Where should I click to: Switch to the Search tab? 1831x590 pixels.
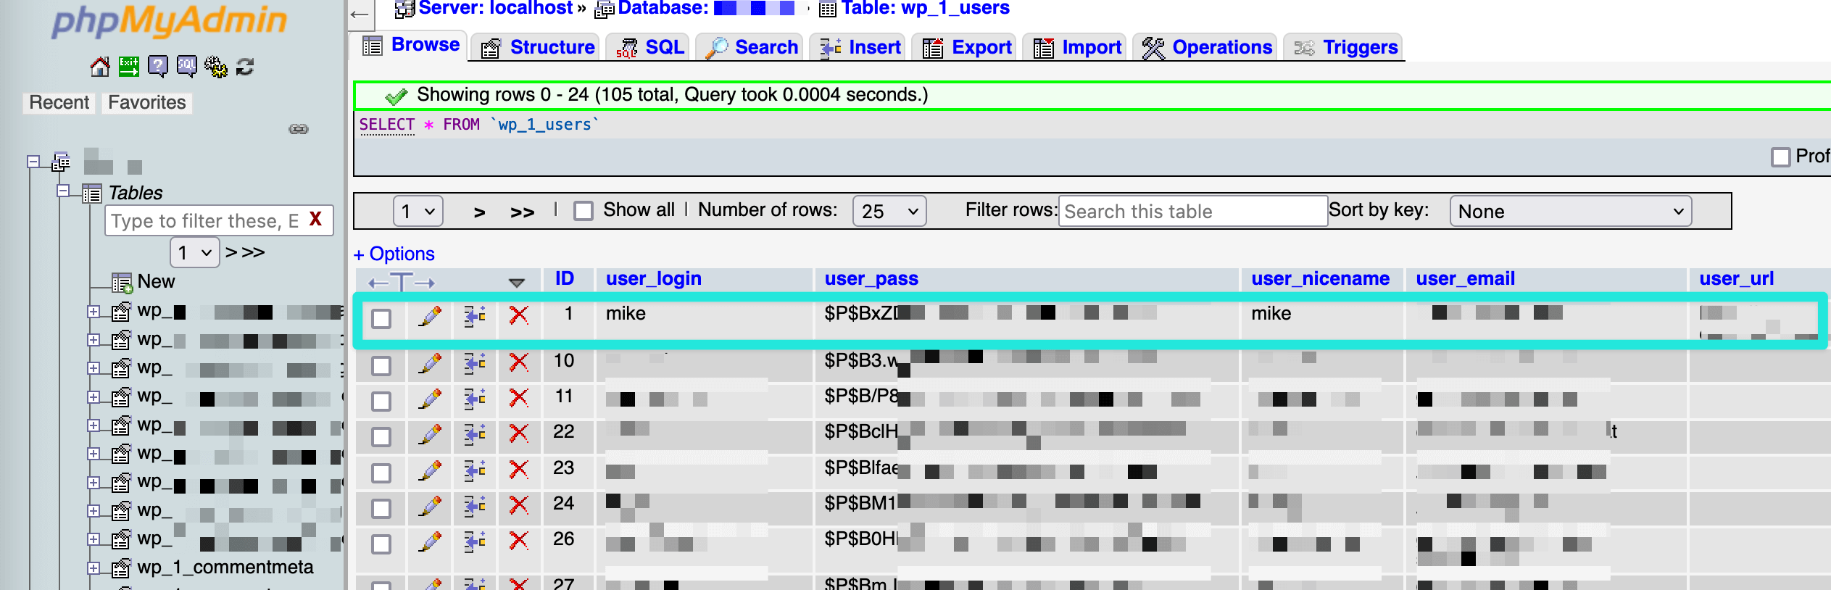[751, 47]
